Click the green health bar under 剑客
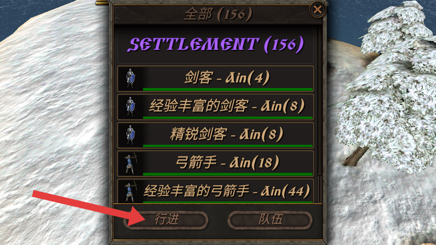Viewport: 436px width, 245px height. [x=228, y=89]
